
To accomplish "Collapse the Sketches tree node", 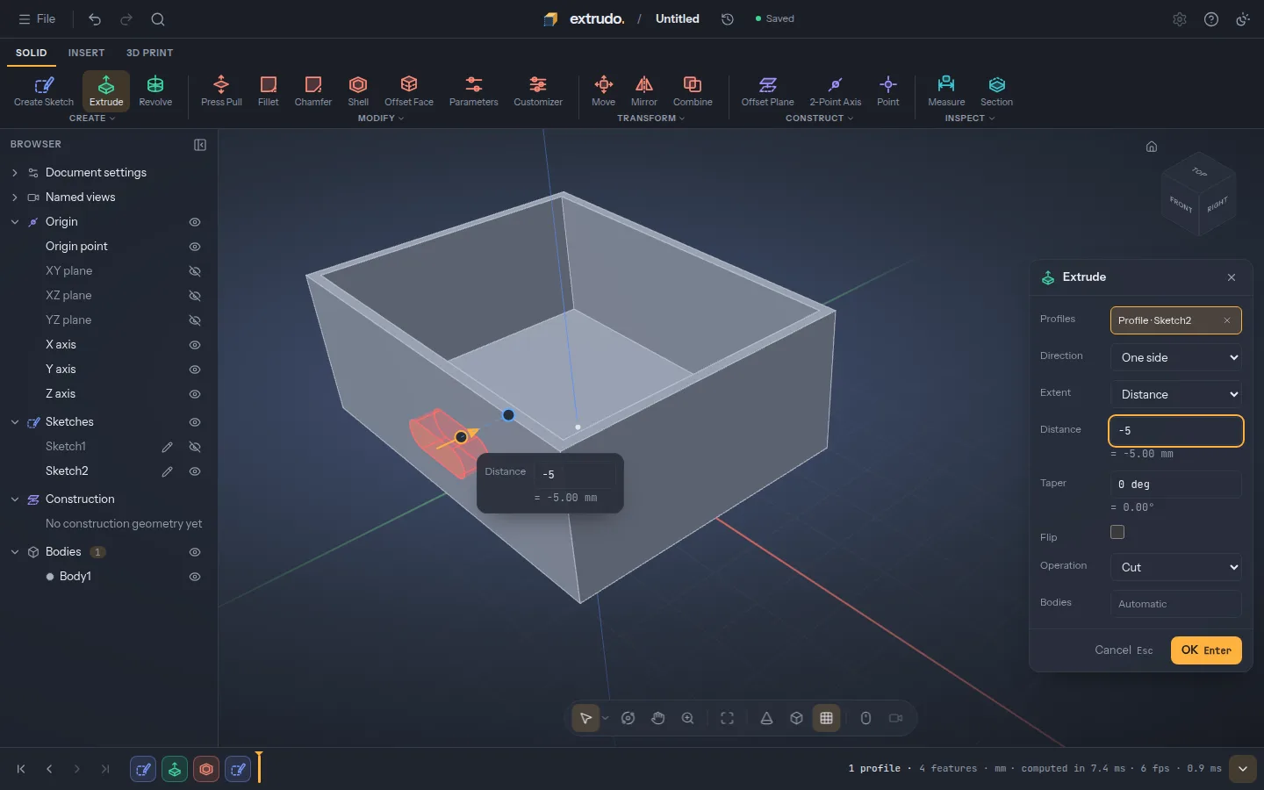I will coord(15,422).
